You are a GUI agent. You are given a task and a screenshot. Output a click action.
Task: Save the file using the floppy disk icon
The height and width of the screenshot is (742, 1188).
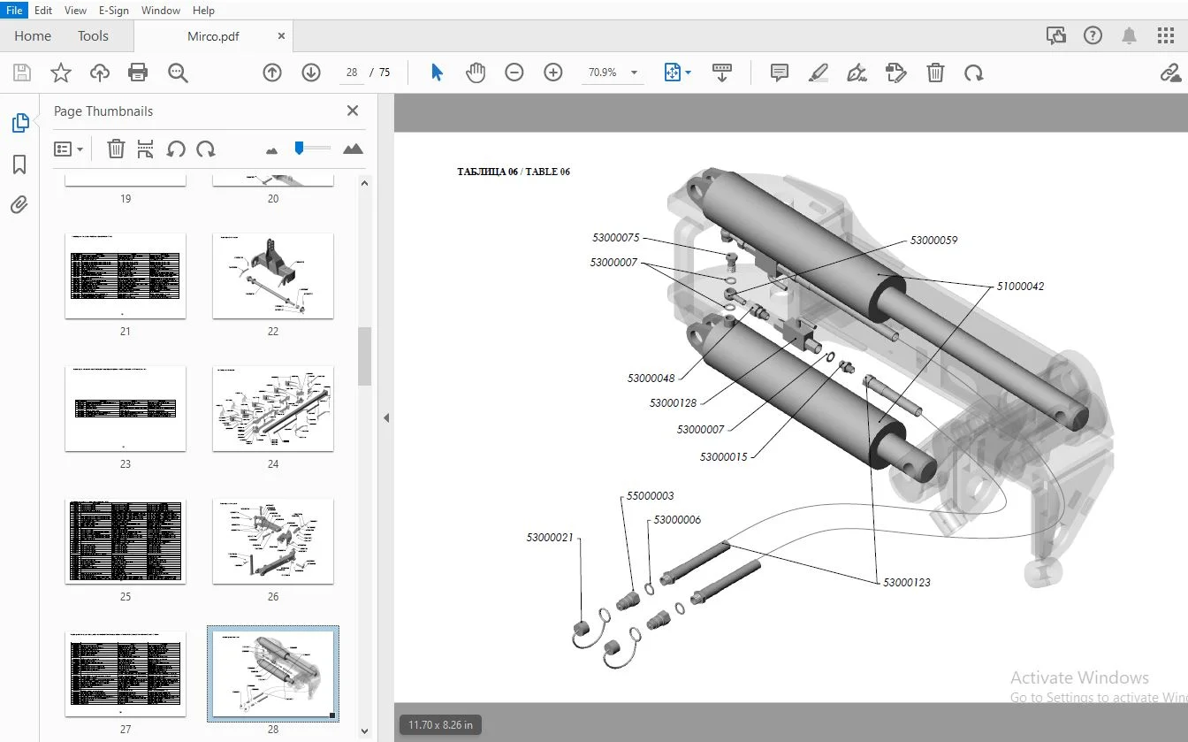(21, 73)
